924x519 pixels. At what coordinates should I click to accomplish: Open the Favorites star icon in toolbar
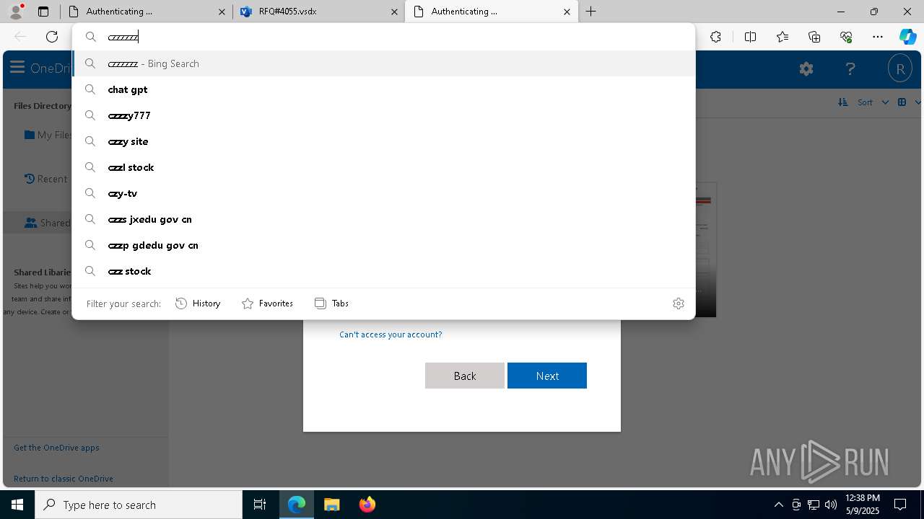[x=783, y=37]
